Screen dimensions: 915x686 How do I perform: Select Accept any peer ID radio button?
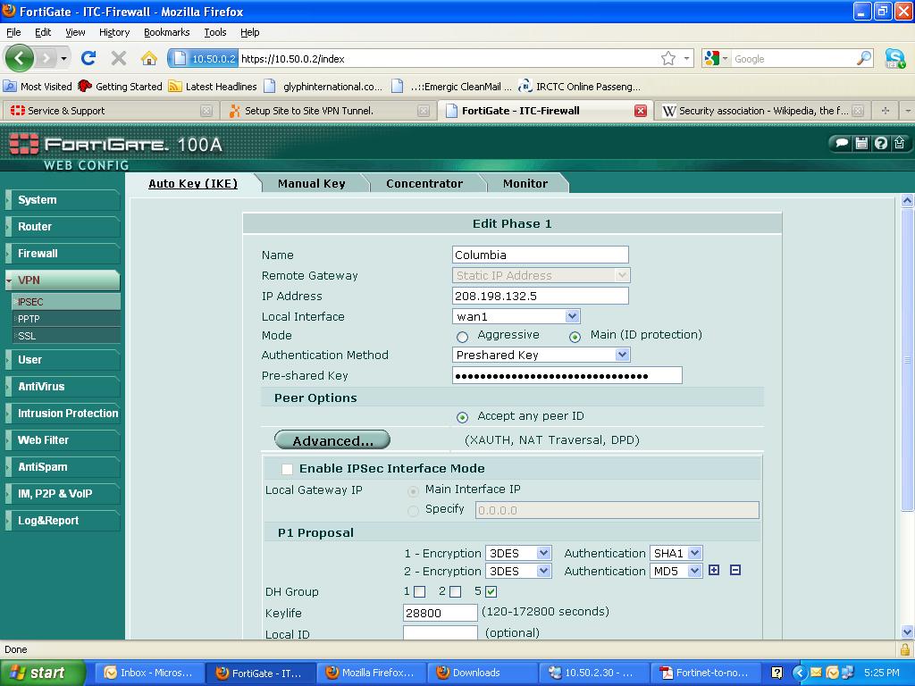tap(462, 417)
